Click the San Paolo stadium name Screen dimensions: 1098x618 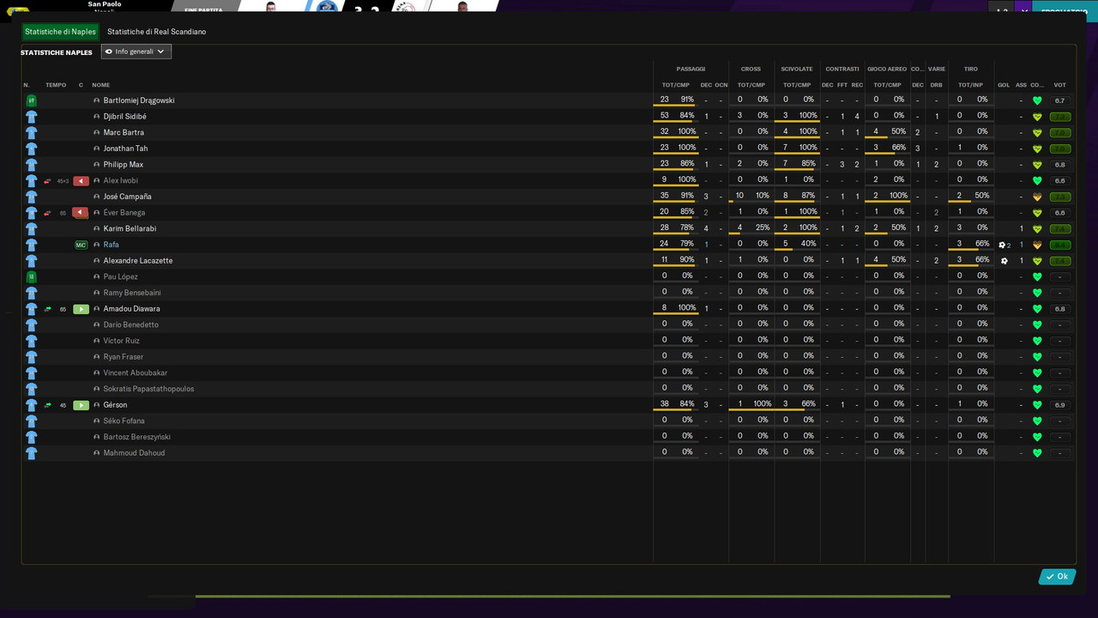[105, 4]
